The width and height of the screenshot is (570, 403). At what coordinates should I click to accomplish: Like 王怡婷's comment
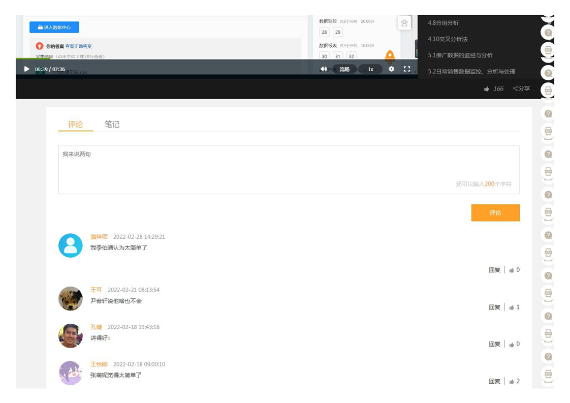coord(512,382)
